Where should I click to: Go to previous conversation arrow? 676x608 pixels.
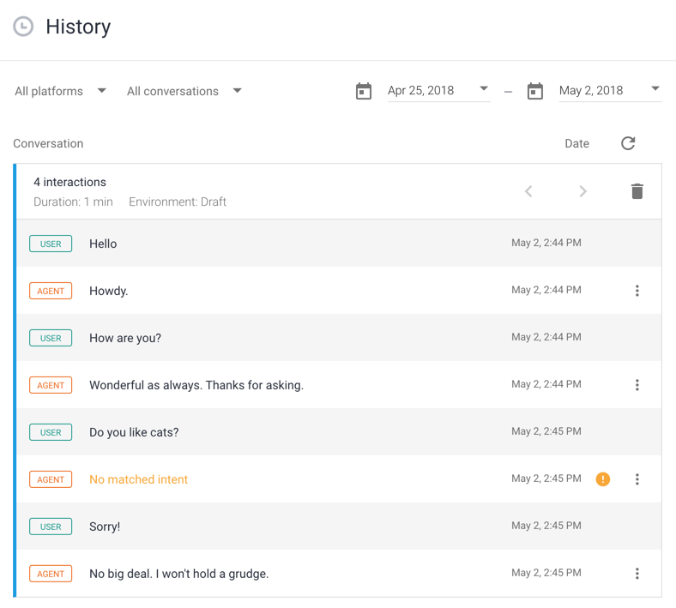tap(528, 191)
